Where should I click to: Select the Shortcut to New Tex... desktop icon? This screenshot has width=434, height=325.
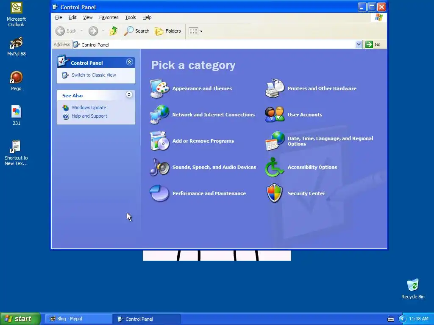pos(16,153)
